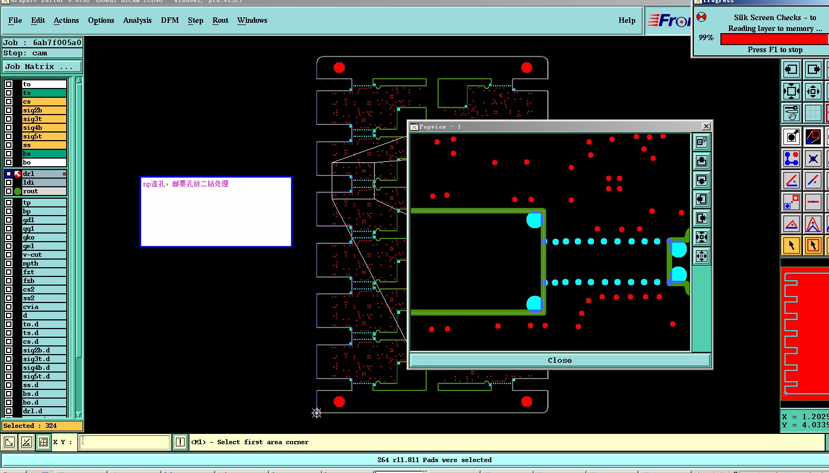Toggle display checkbox for layer mpth
The image size is (829, 473).
pos(9,263)
